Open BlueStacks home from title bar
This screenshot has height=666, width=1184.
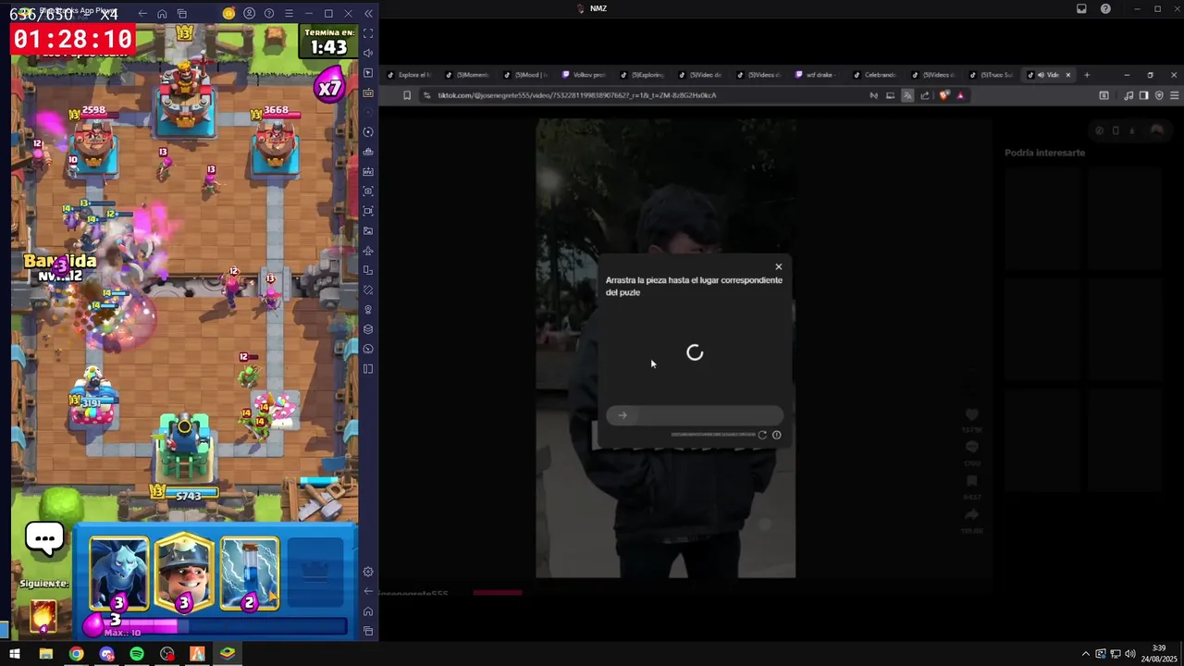162,14
